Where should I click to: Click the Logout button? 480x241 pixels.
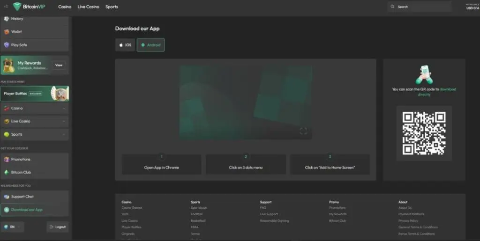coord(57,227)
